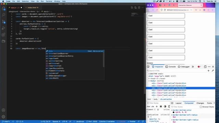Click the red error count indicator in DevTools
Viewport: 219px width, 123px height.
[199, 67]
